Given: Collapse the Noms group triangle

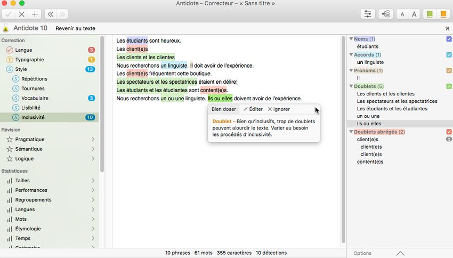Looking at the screenshot, I should (351, 39).
